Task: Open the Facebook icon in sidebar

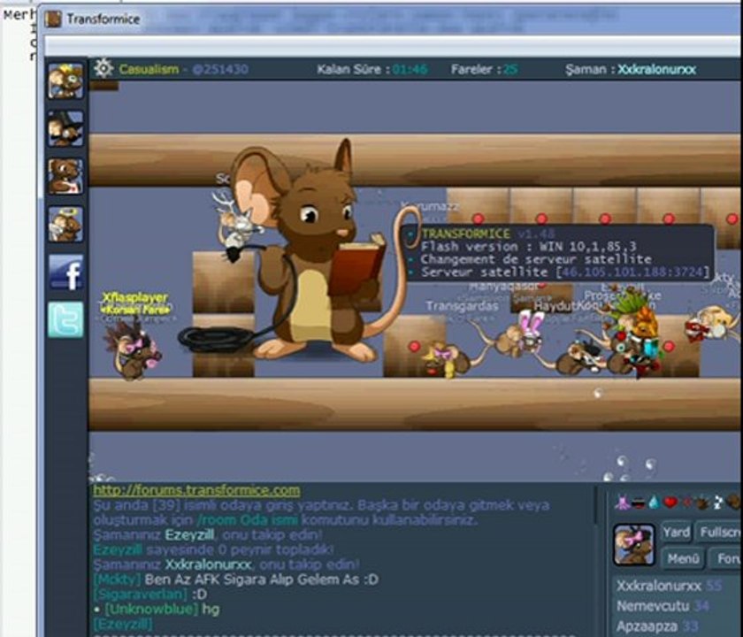Action: (65, 272)
